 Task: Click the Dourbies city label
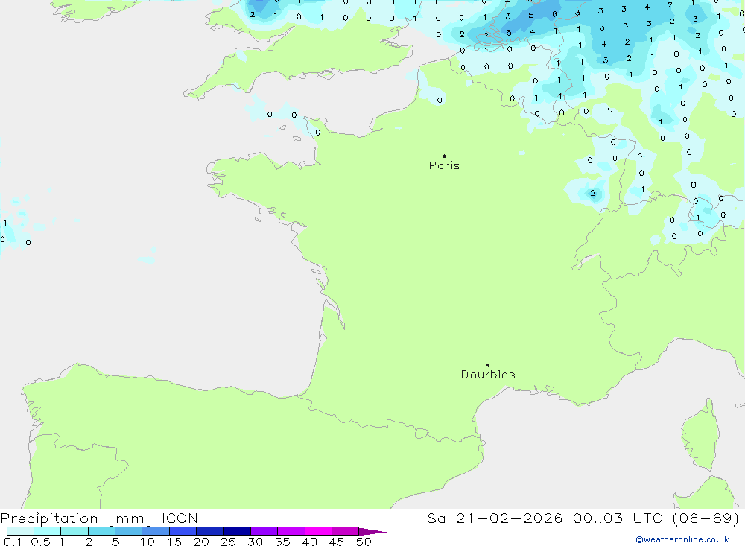pos(488,375)
